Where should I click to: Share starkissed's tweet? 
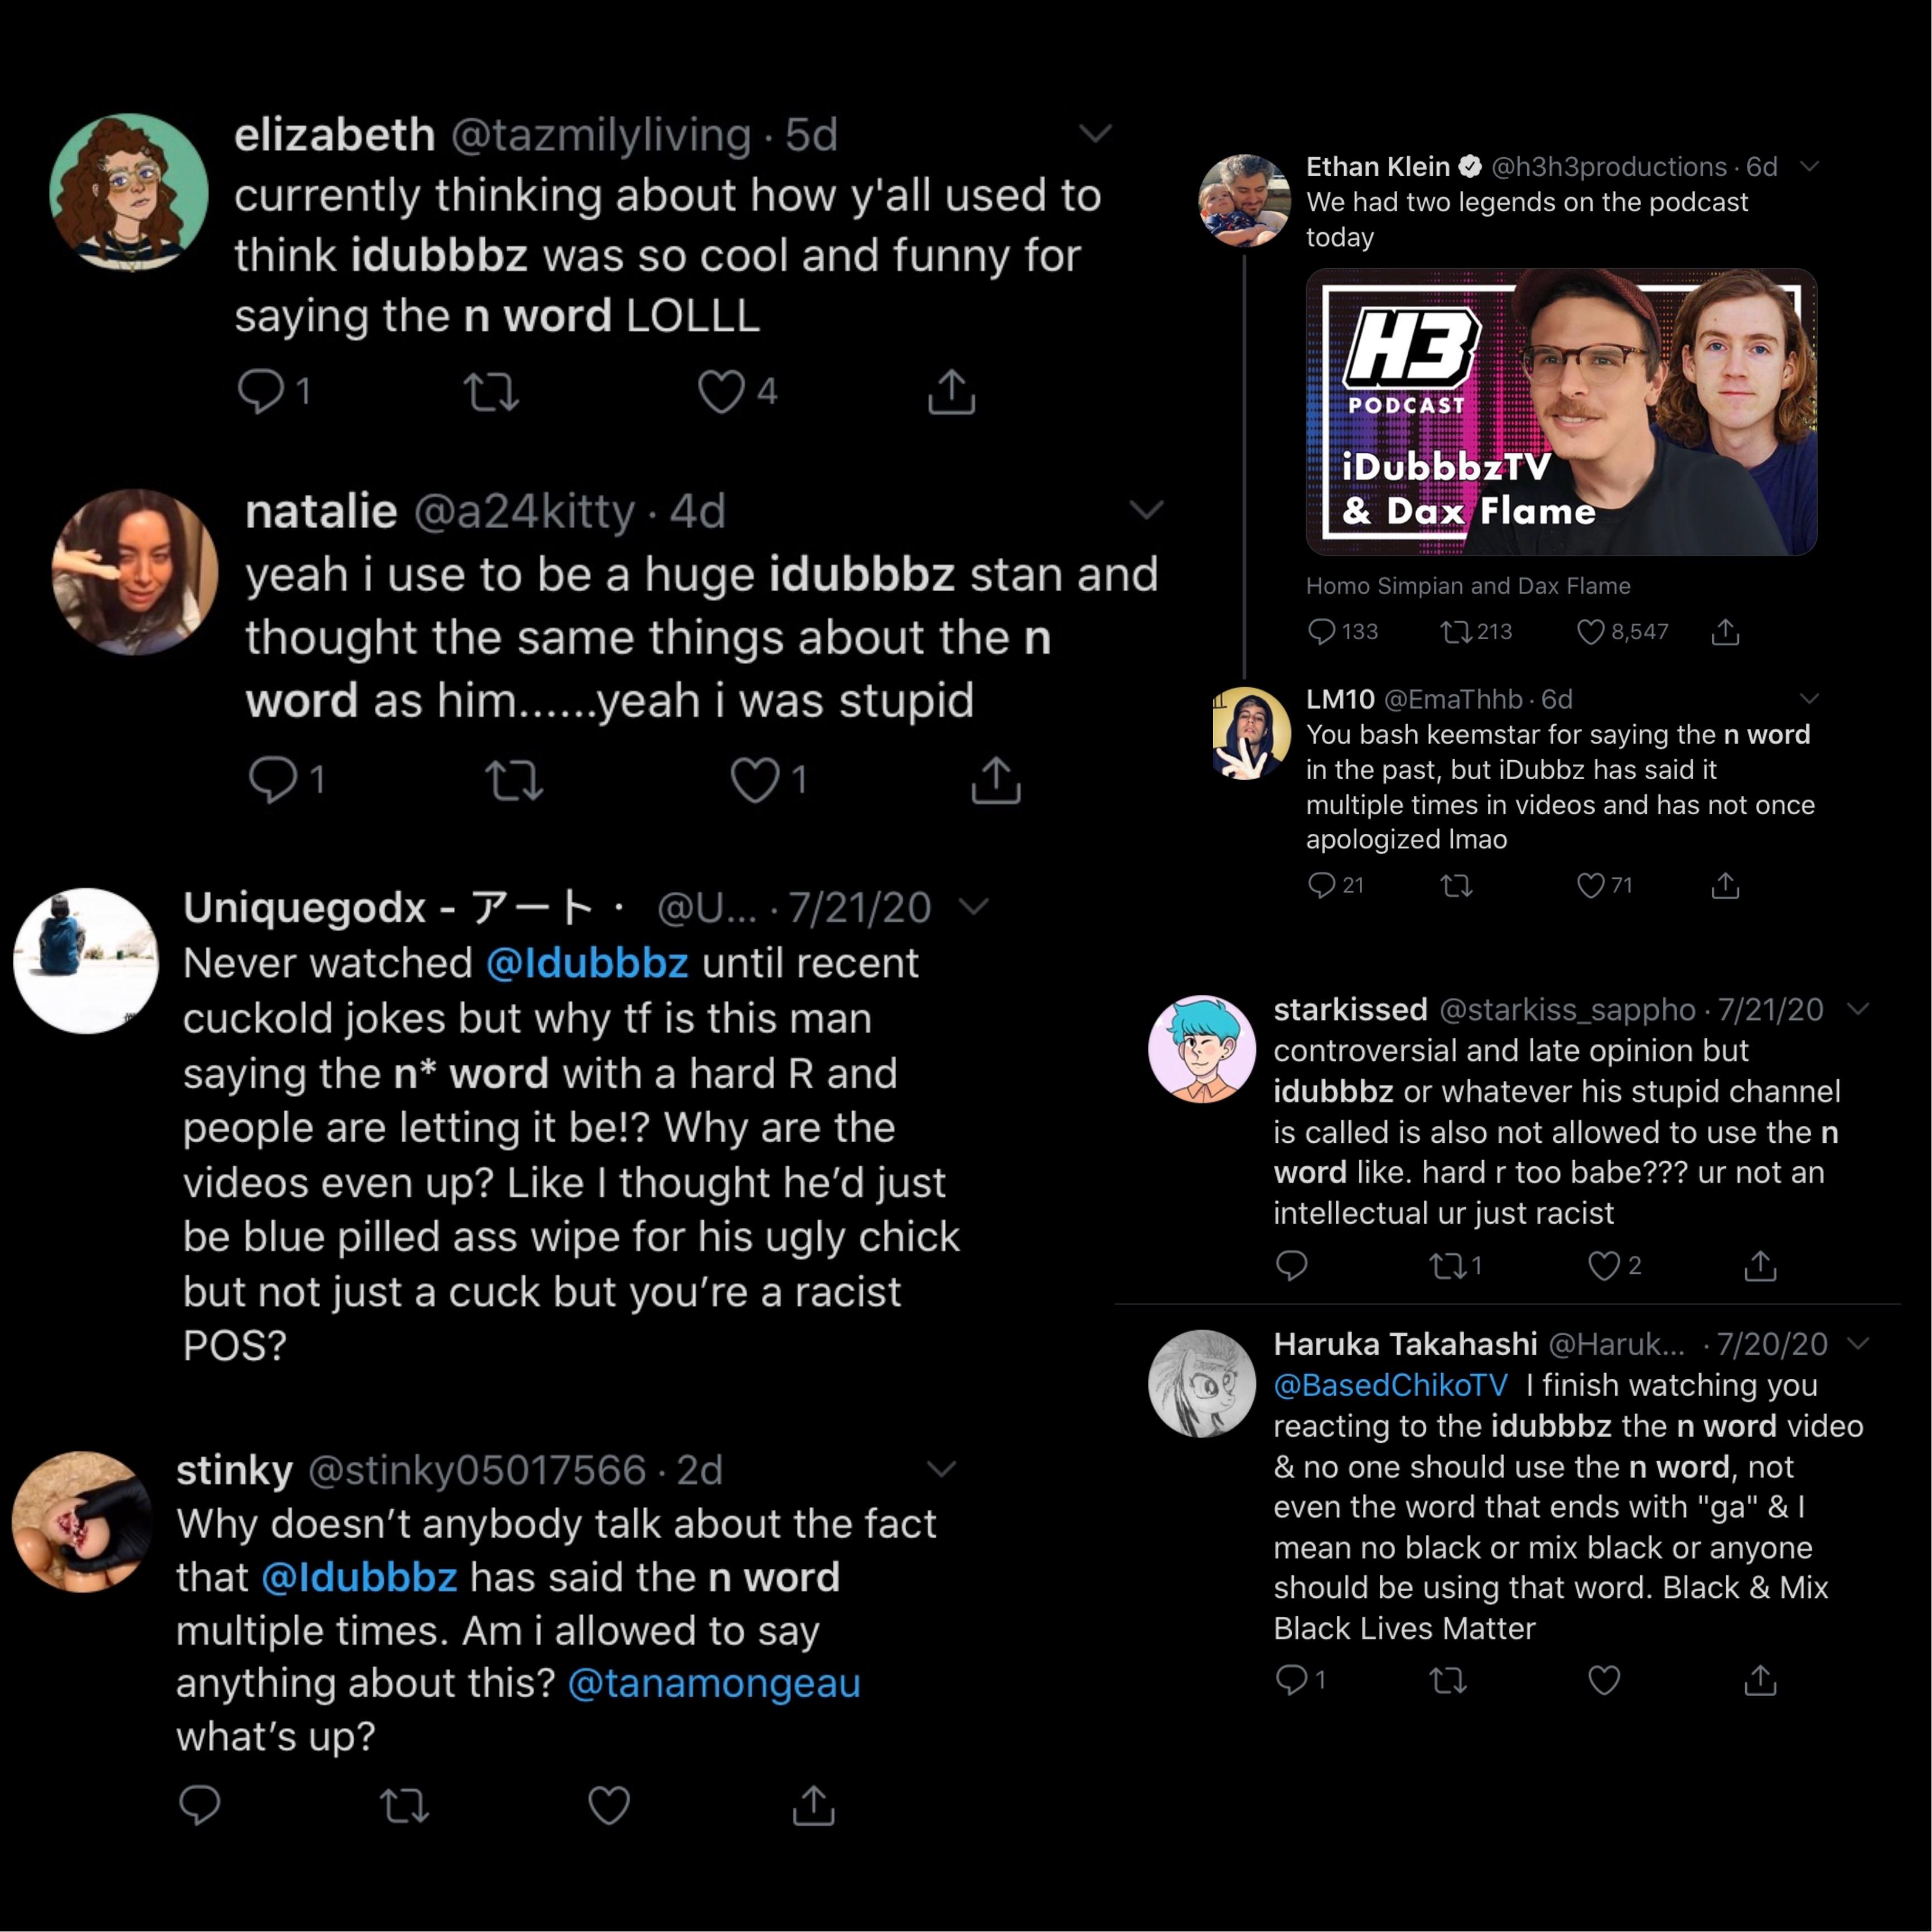[1760, 1266]
